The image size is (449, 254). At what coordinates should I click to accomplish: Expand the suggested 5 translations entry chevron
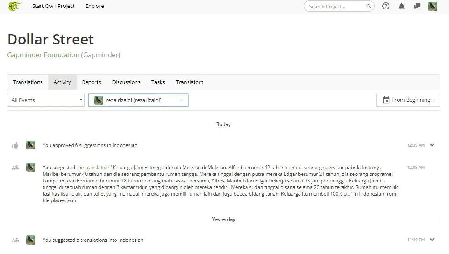tap(432, 240)
